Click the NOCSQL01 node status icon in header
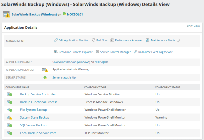 [64, 14]
